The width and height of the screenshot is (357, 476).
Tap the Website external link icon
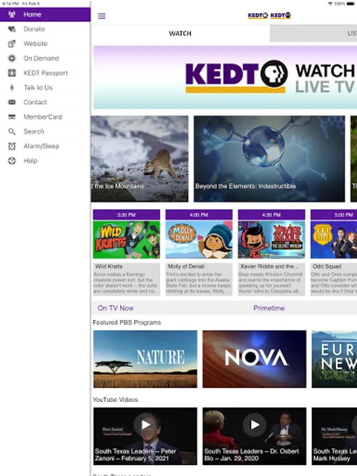pyautogui.click(x=12, y=44)
